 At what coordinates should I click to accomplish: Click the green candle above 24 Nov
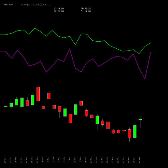(x=97, y=120)
